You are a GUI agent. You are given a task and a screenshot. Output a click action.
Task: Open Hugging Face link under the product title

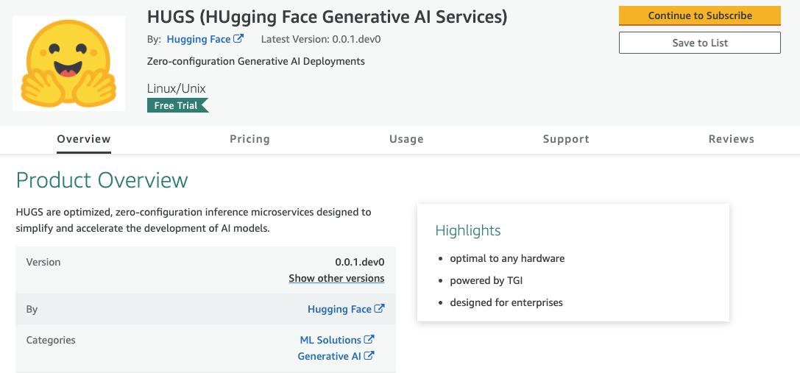tap(199, 39)
